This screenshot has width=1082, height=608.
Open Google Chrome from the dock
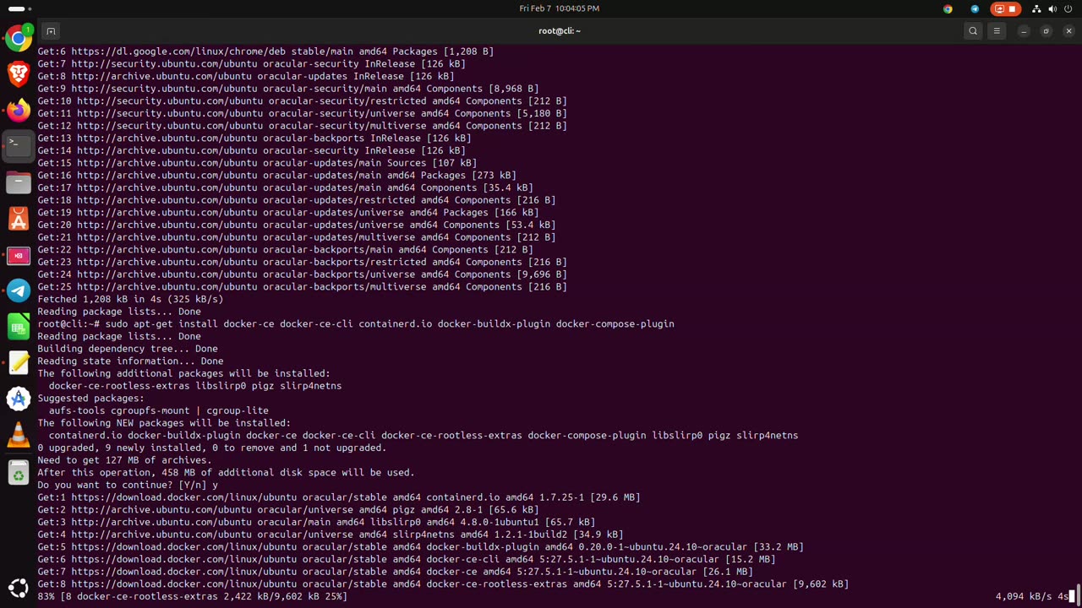(19, 38)
